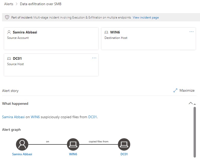This screenshot has height=164, width=200.
Task: Select the Samira Abbasi label under graph
Action: pos(22,154)
